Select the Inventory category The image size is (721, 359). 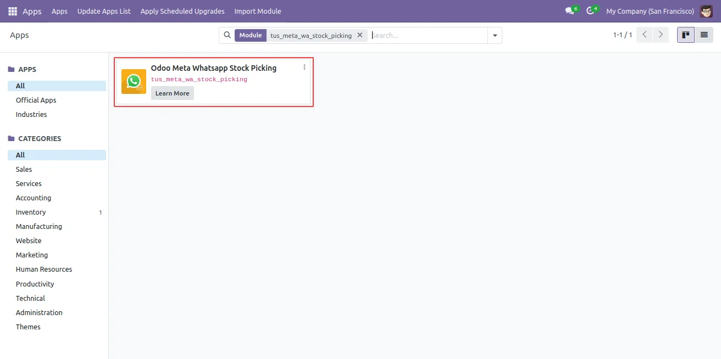point(57,212)
